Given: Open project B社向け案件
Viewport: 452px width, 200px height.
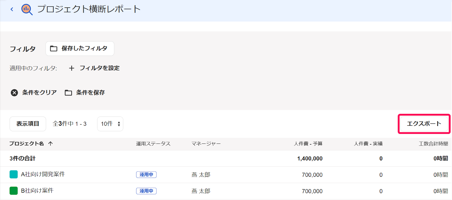Looking at the screenshot, I should tap(37, 191).
